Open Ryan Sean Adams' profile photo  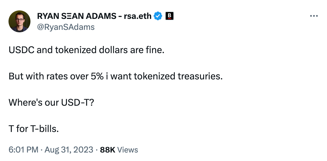point(19,21)
